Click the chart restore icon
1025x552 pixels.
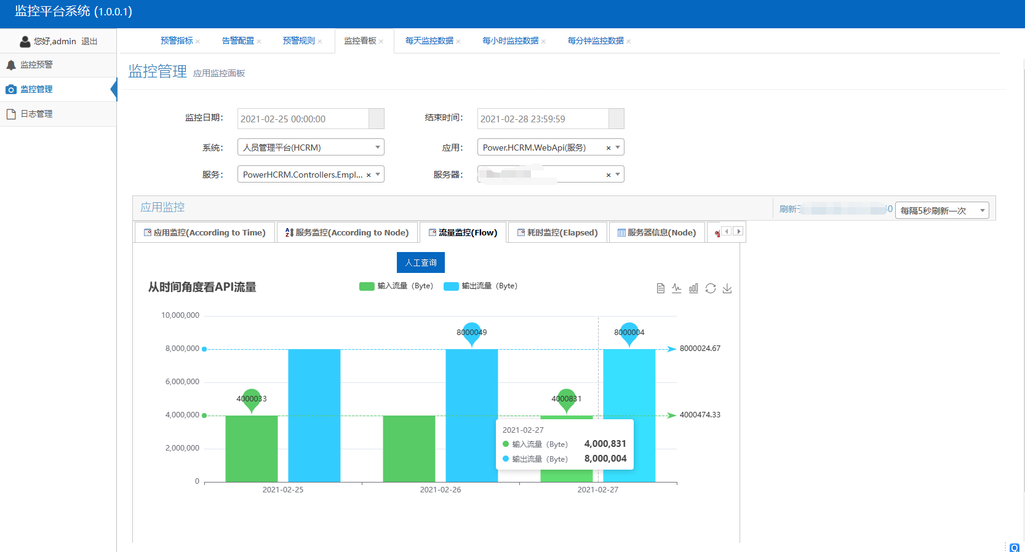point(711,288)
